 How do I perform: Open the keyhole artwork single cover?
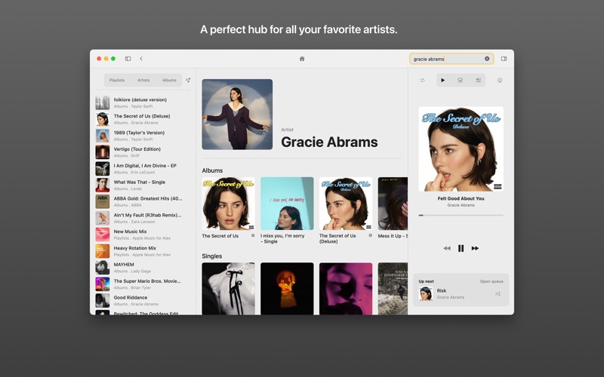(287, 289)
